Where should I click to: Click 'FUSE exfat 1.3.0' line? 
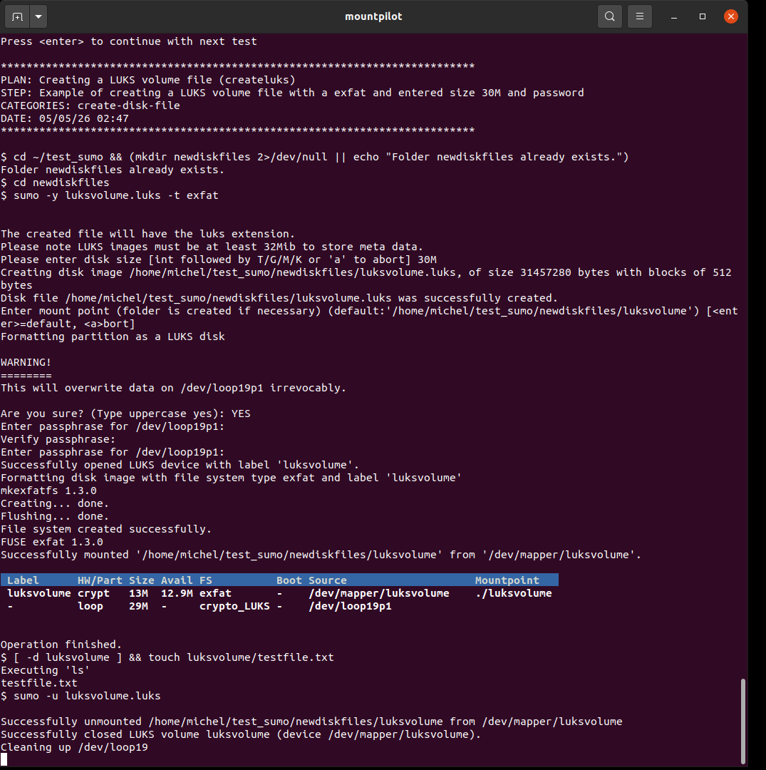coord(51,542)
